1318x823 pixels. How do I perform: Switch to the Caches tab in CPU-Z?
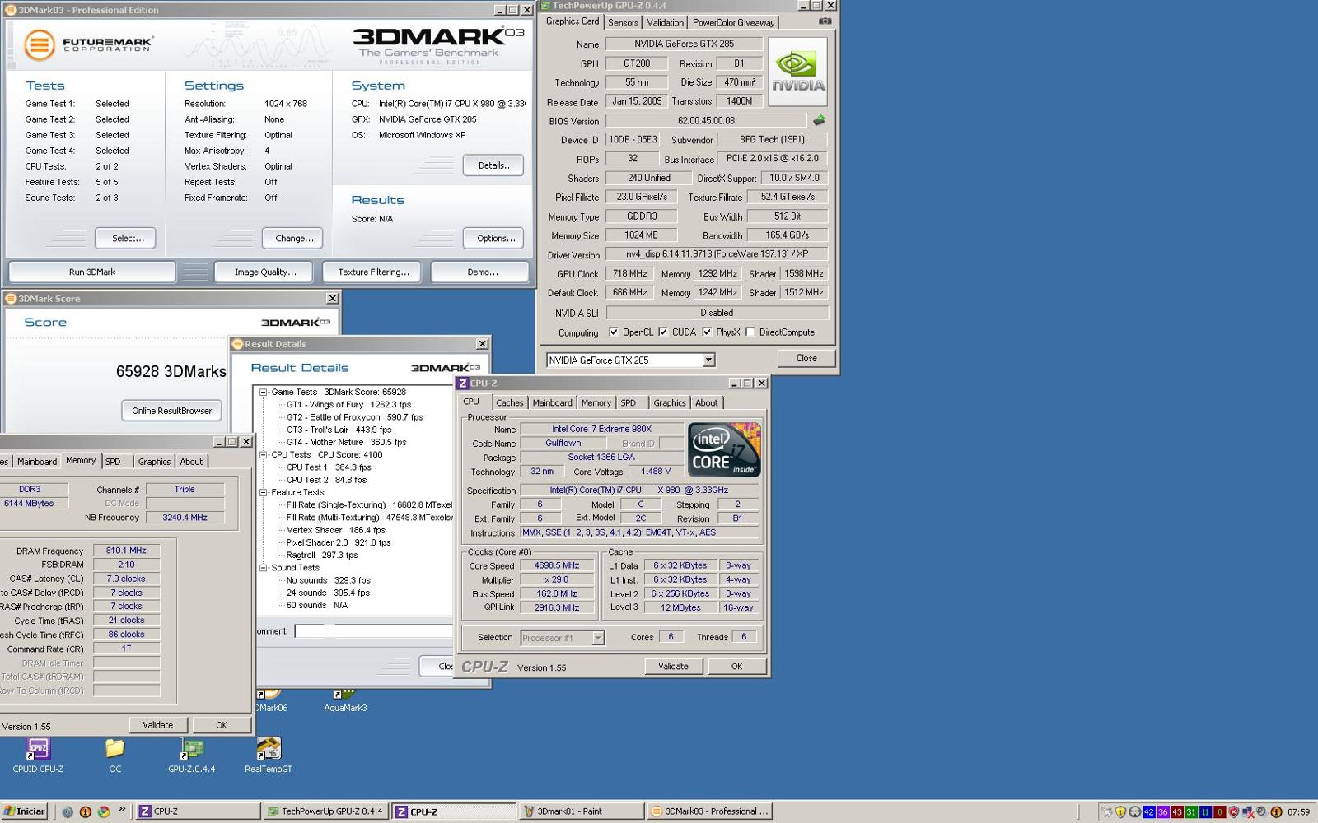coord(509,403)
